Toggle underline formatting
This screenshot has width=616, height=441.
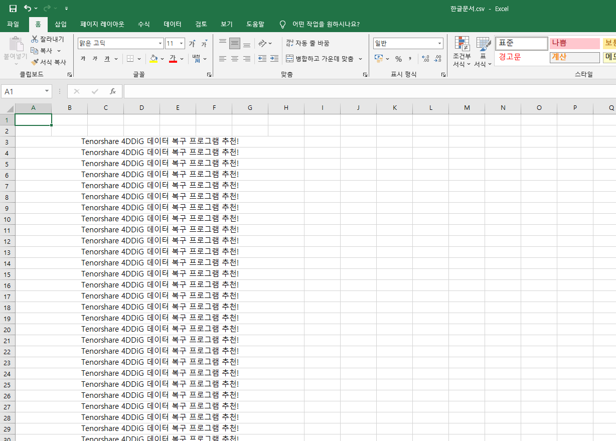107,59
